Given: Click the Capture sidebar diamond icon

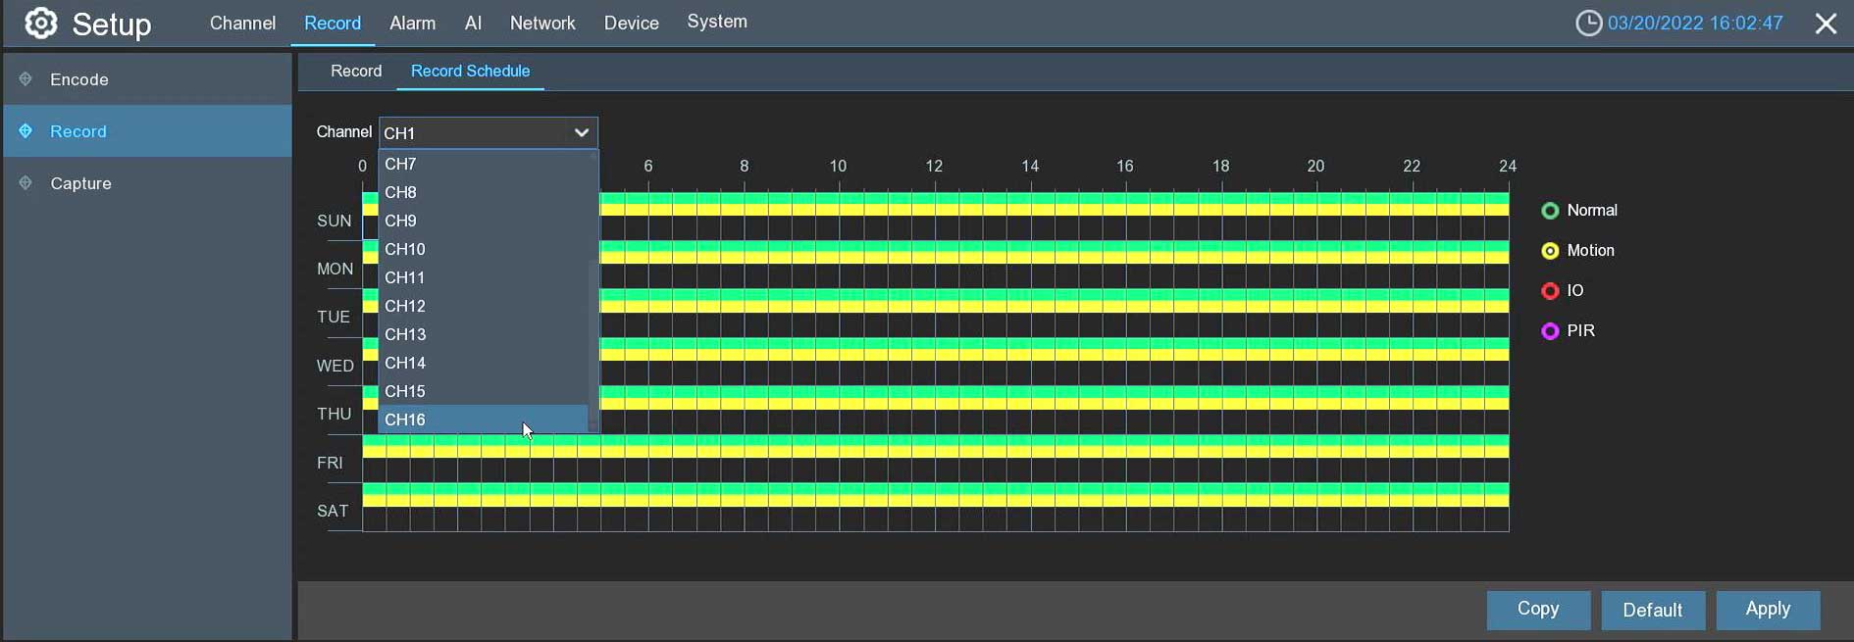Looking at the screenshot, I should point(26,182).
